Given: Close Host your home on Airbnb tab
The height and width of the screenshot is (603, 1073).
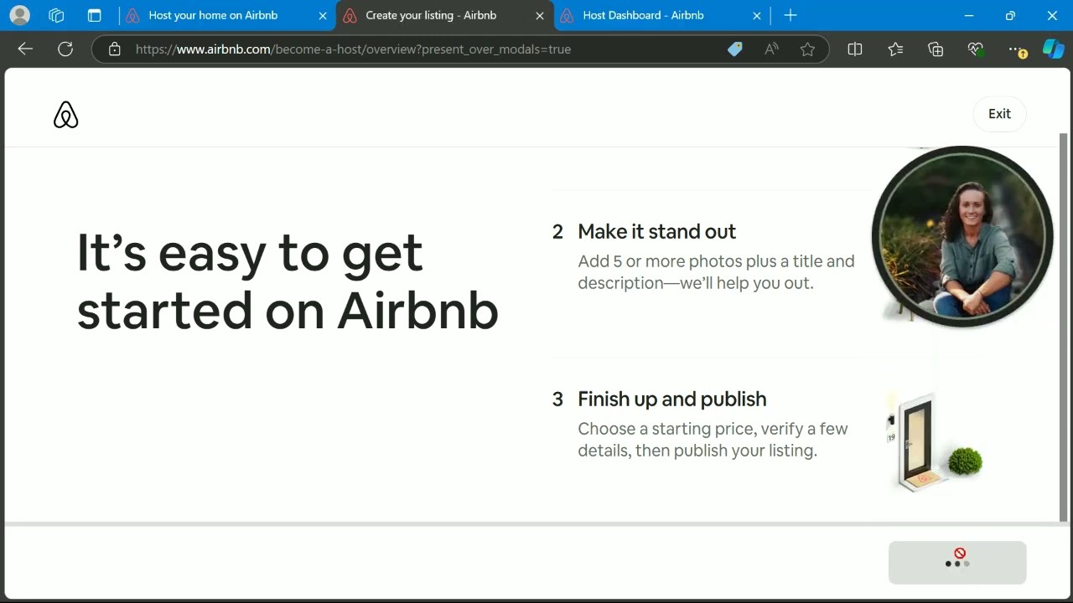Looking at the screenshot, I should (x=323, y=16).
